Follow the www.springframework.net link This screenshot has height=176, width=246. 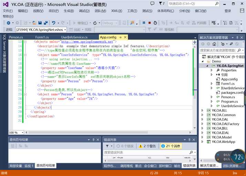pyautogui.click(x=87, y=42)
